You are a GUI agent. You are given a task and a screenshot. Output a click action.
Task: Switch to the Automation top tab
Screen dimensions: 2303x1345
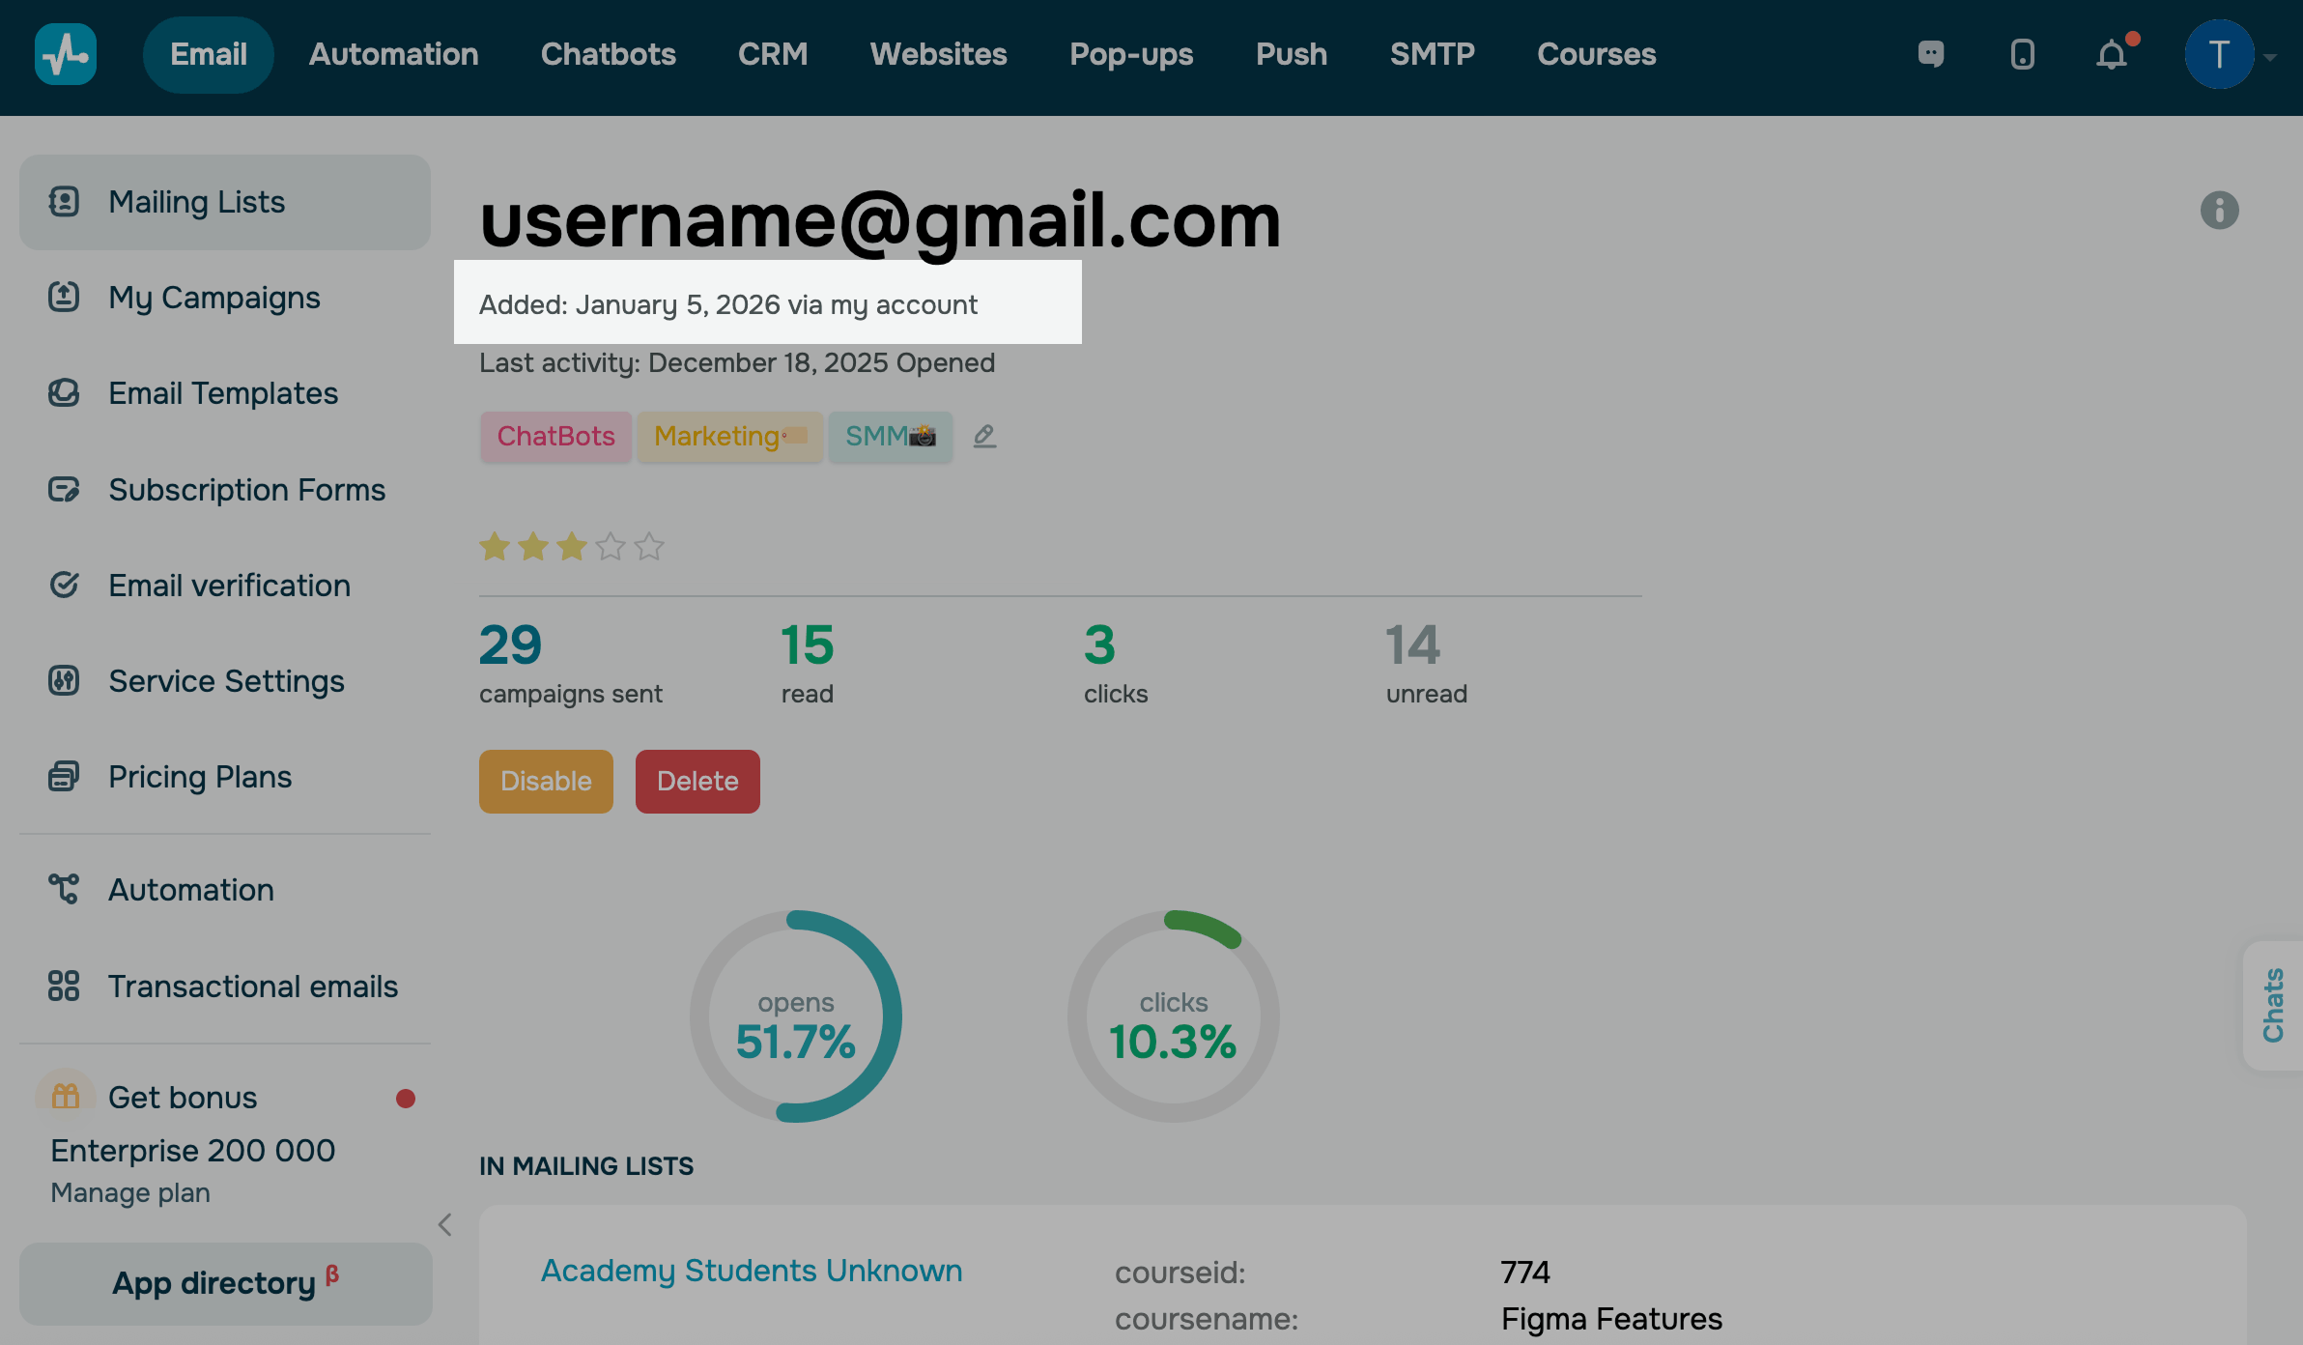[393, 54]
